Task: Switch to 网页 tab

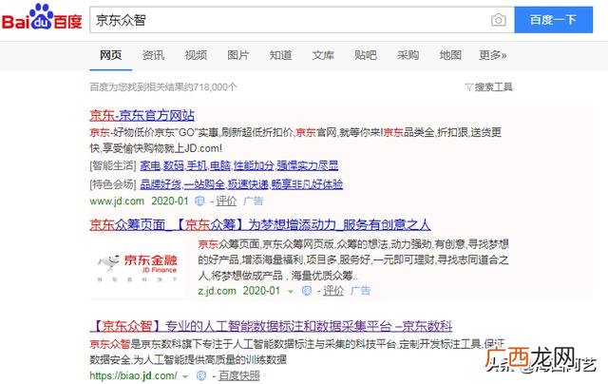Action: tap(111, 55)
